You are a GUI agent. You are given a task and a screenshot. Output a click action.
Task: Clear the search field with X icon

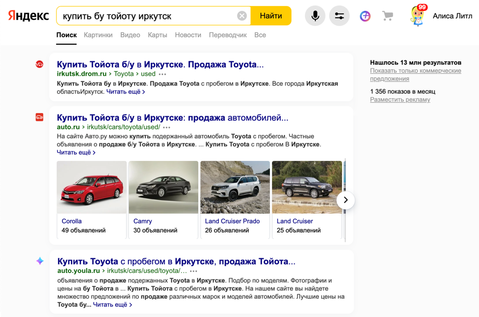(x=242, y=16)
